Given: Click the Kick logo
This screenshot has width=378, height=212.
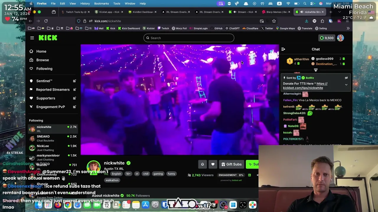Looking at the screenshot, I should [x=48, y=38].
